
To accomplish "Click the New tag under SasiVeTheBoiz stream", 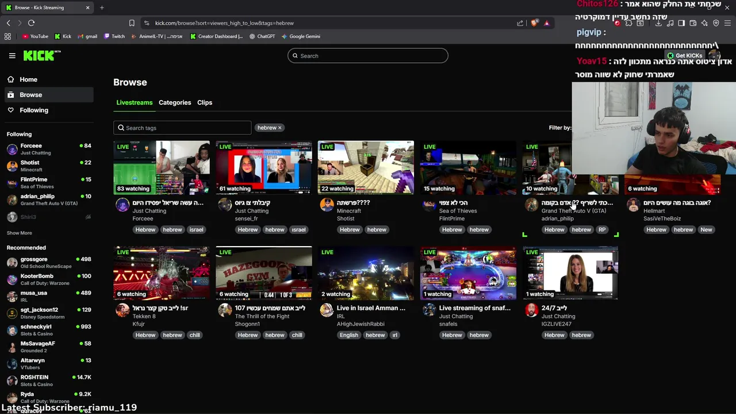I will pyautogui.click(x=706, y=229).
